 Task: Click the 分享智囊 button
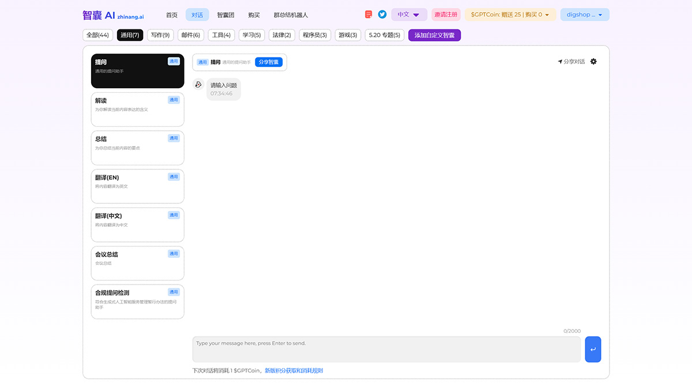(x=269, y=62)
